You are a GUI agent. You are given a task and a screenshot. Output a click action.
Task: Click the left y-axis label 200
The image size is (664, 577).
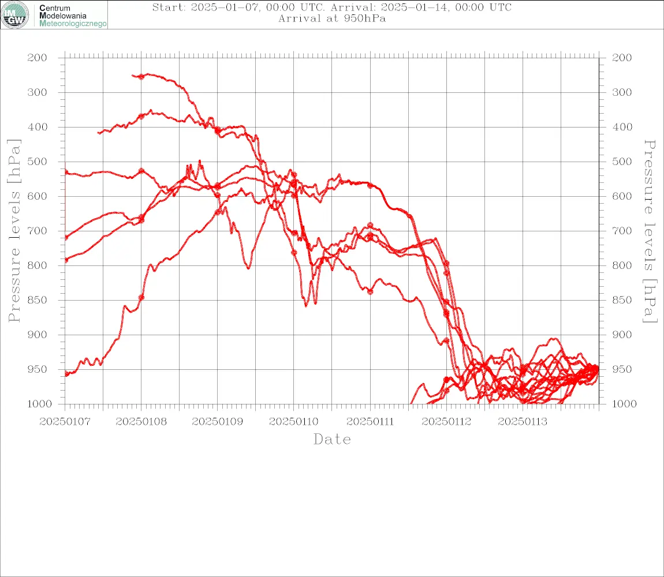[38, 58]
